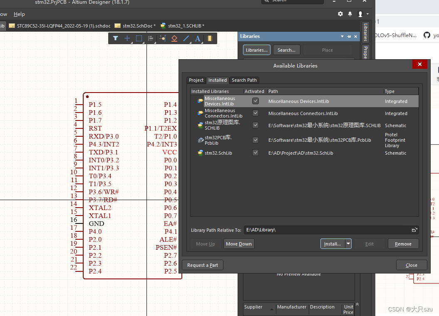Click the stm32原理图库.SCHLIB library icon
Screen dimensions: 439x316
point(200,125)
